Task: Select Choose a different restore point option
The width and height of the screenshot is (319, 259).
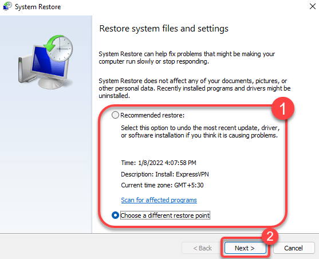Action: click(x=115, y=215)
